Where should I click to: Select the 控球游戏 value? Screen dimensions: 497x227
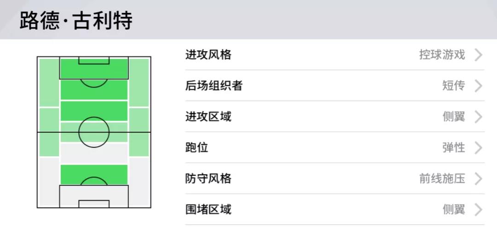442,55
